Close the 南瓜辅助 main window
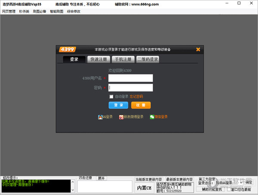This screenshot has height=195, width=258. click(x=251, y=3)
